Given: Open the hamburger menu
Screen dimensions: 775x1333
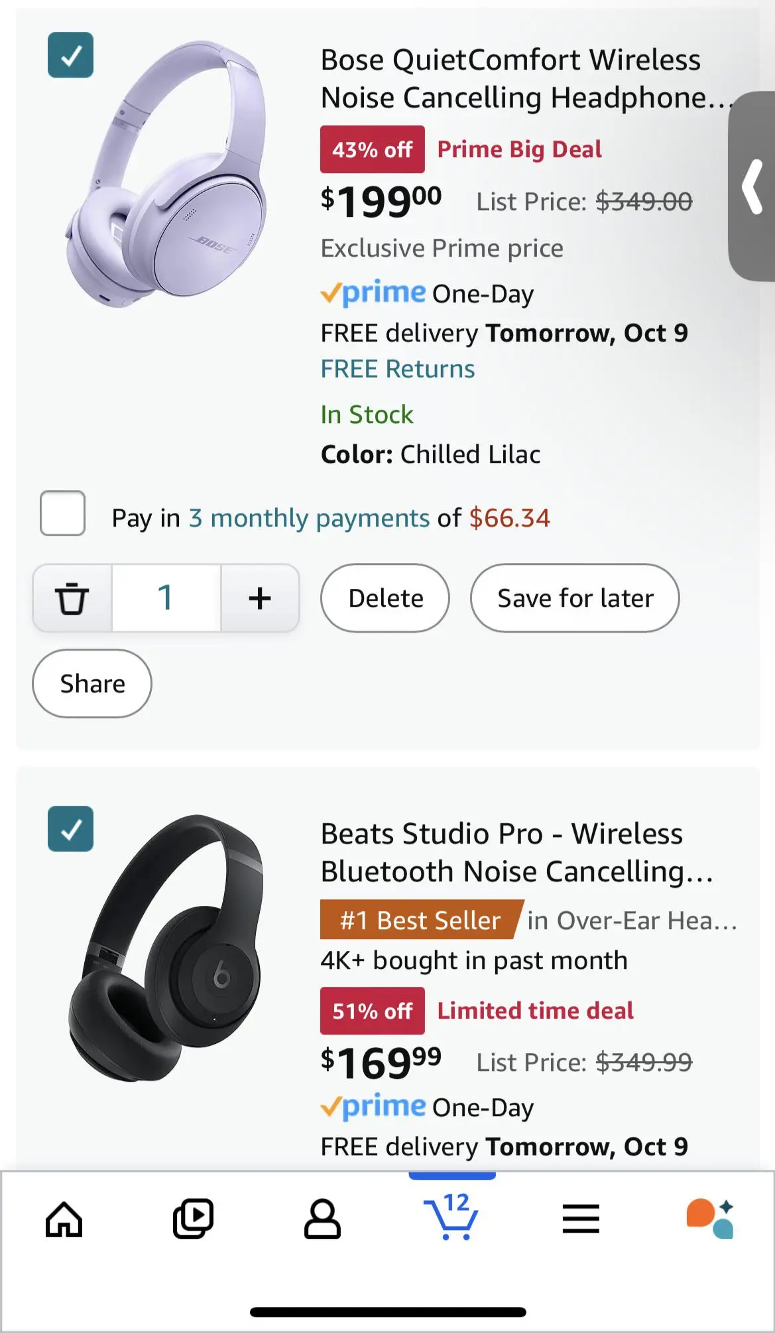Looking at the screenshot, I should click(581, 1218).
